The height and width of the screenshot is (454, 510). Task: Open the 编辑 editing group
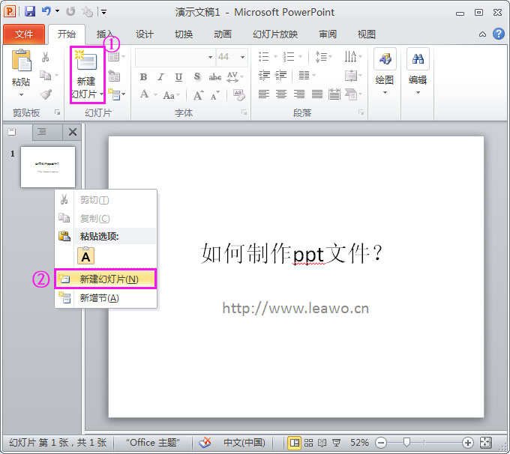pos(418,72)
